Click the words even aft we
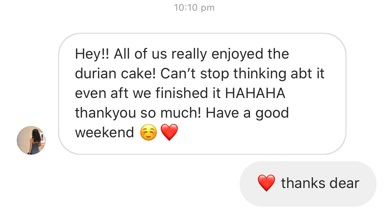This screenshot has height=208, width=389. coord(113,93)
